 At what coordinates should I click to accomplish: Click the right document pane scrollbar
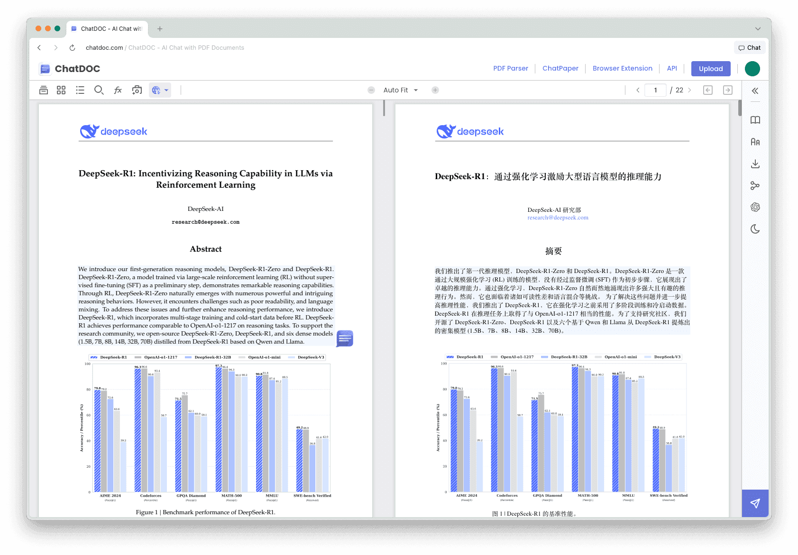point(740,109)
